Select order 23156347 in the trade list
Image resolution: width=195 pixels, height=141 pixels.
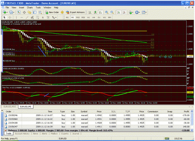coord(97,127)
